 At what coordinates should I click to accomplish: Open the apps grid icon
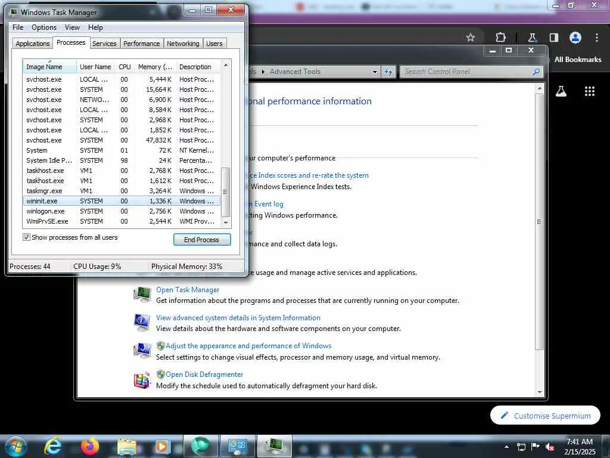point(590,91)
